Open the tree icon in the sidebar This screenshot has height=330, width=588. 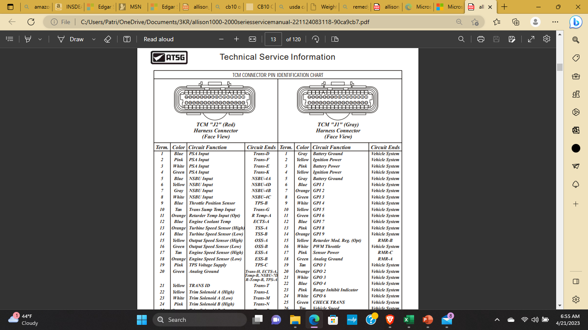tap(576, 184)
